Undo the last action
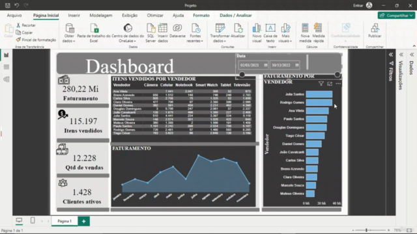The height and width of the screenshot is (234, 417). (17, 5)
